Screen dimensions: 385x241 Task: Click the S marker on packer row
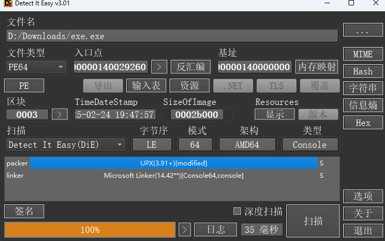point(321,163)
